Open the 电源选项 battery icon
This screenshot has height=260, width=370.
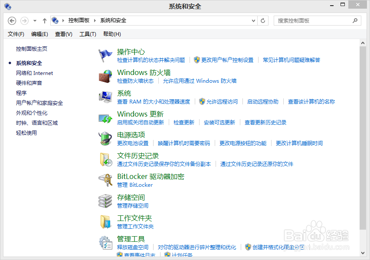tap(105, 138)
